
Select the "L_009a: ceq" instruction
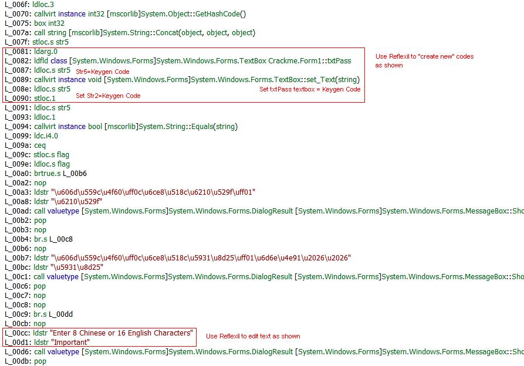click(25, 145)
